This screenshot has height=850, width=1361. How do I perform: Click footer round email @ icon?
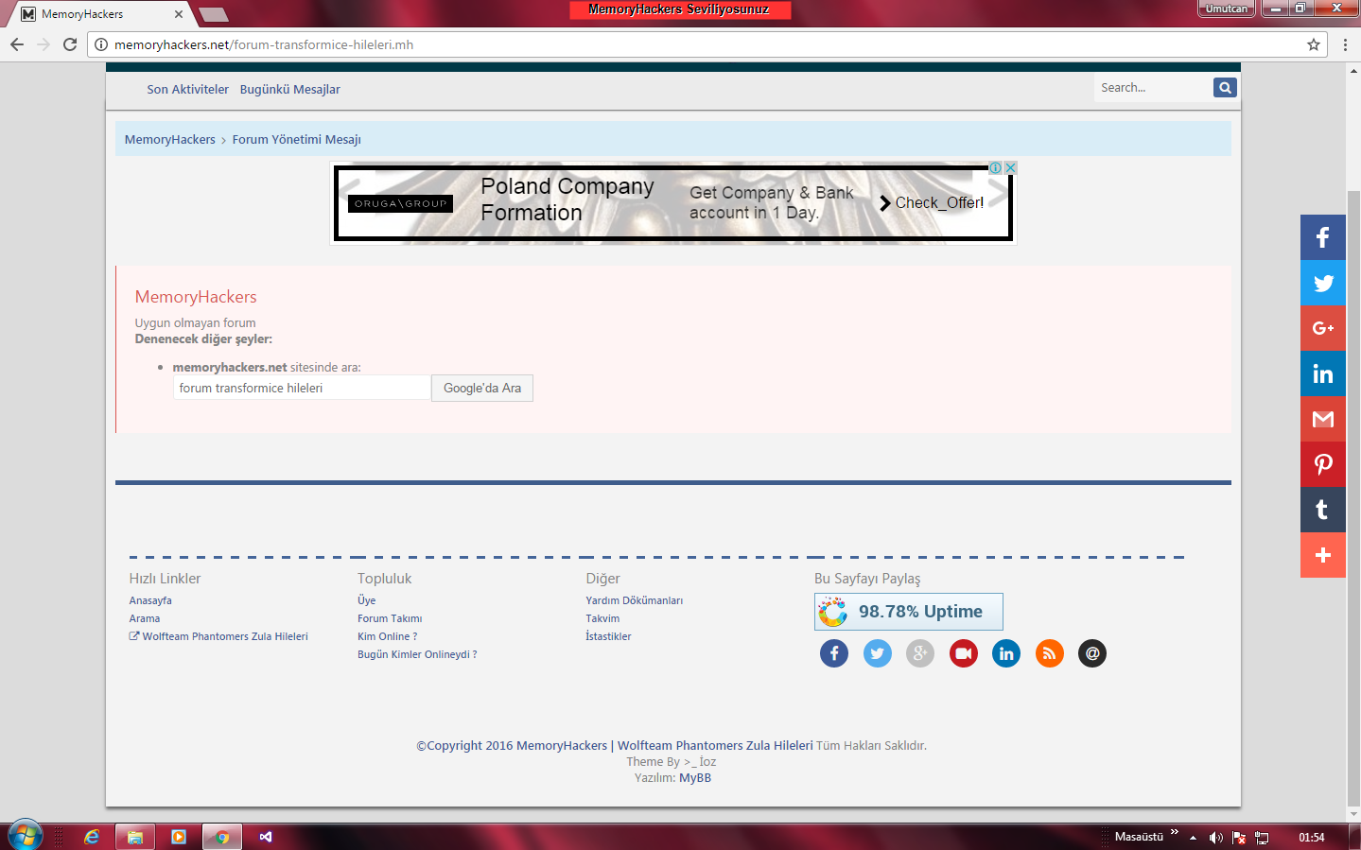point(1092,653)
